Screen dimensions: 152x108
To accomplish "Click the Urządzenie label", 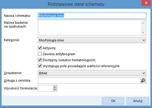I will [x=13, y=73].
